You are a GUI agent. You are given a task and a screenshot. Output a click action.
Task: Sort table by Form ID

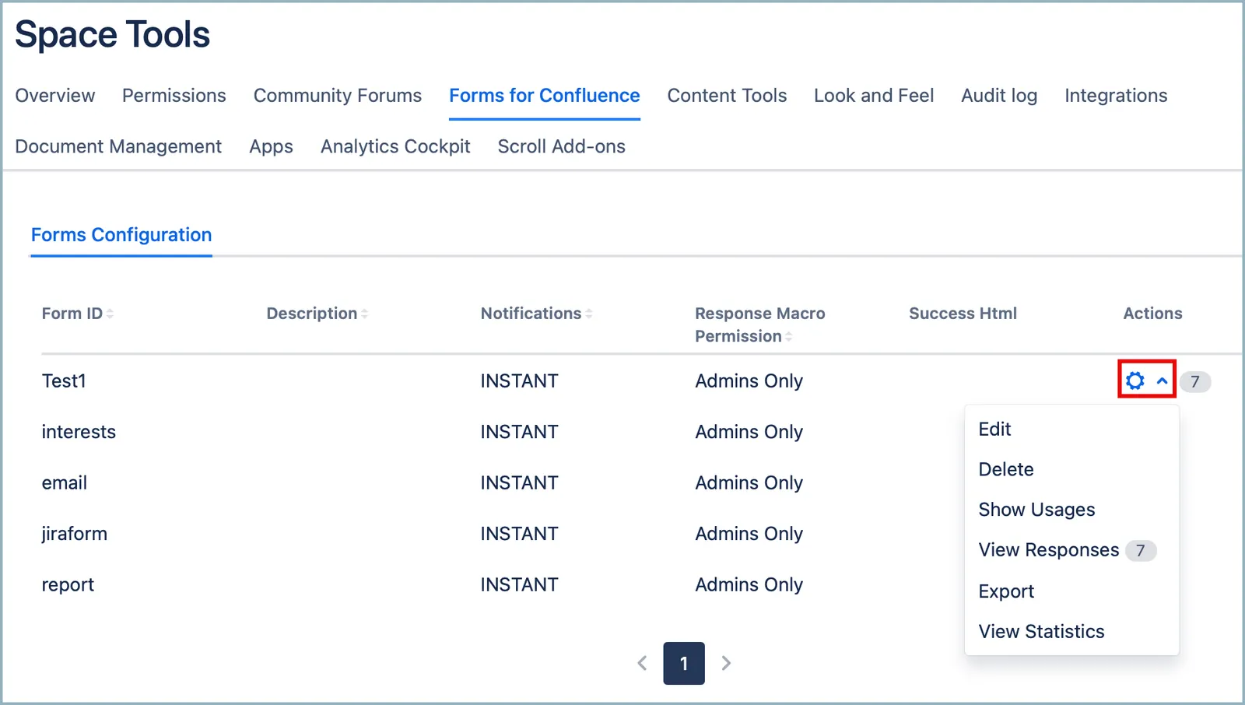(78, 314)
